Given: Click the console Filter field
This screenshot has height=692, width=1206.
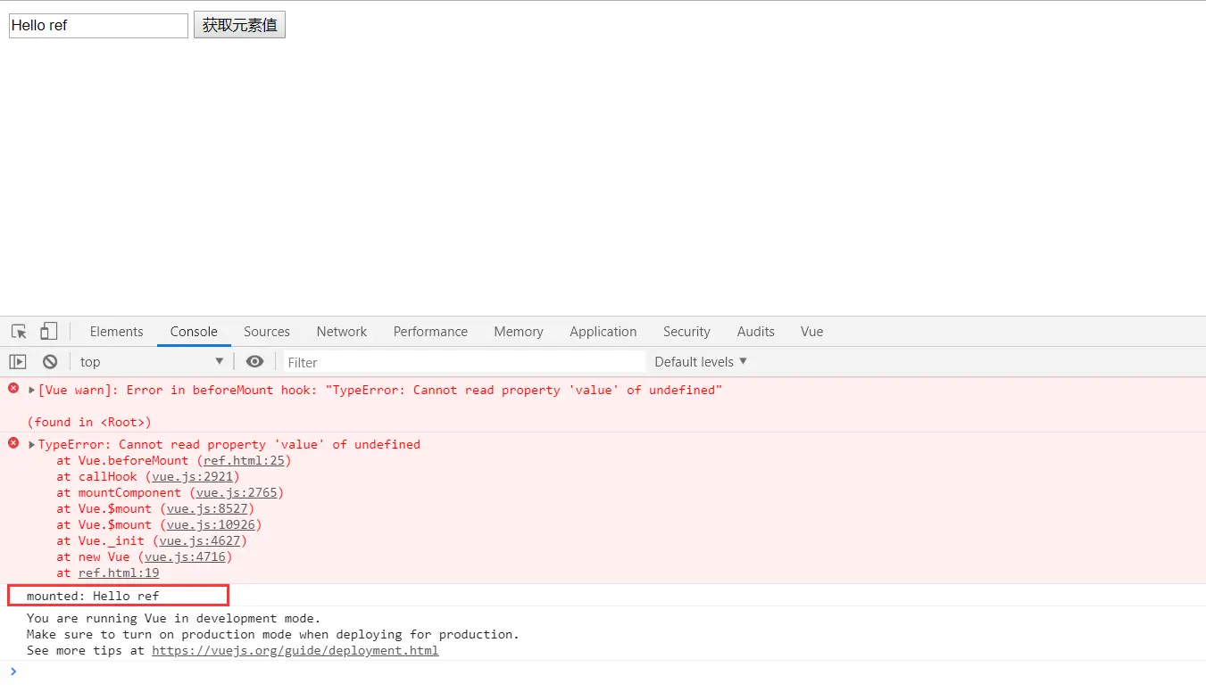Looking at the screenshot, I should point(464,362).
